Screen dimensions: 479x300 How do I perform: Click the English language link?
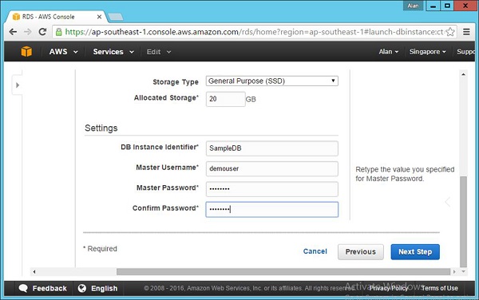click(104, 288)
